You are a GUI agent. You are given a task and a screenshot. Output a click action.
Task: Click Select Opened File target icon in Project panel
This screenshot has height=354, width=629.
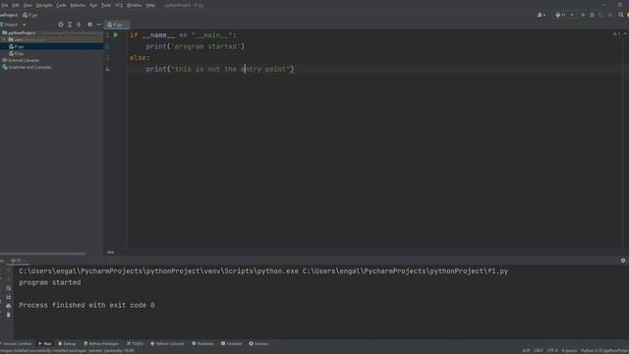pos(61,25)
